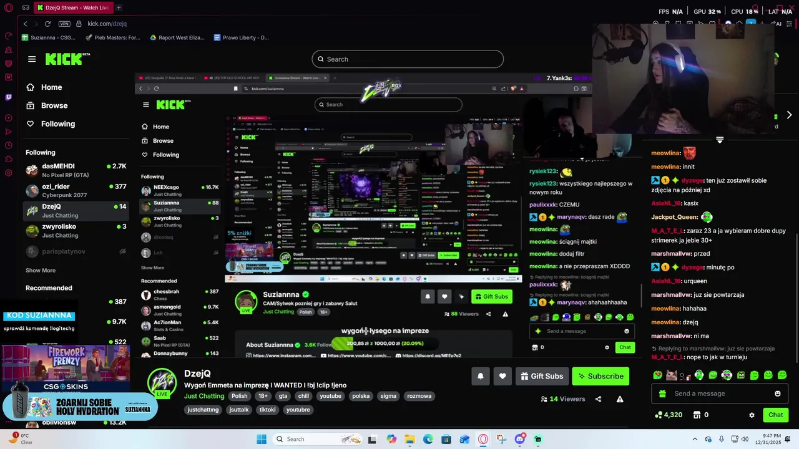Select the tiktoki stream tag
Viewport: 799px width, 449px height.
click(267, 410)
